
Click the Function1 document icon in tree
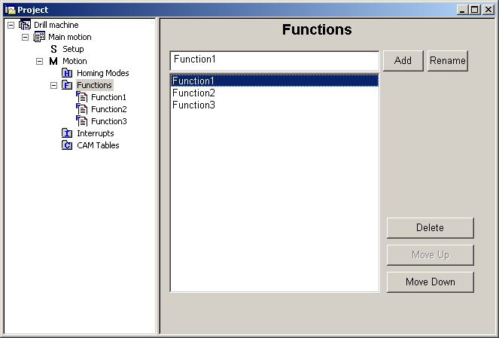(x=82, y=97)
